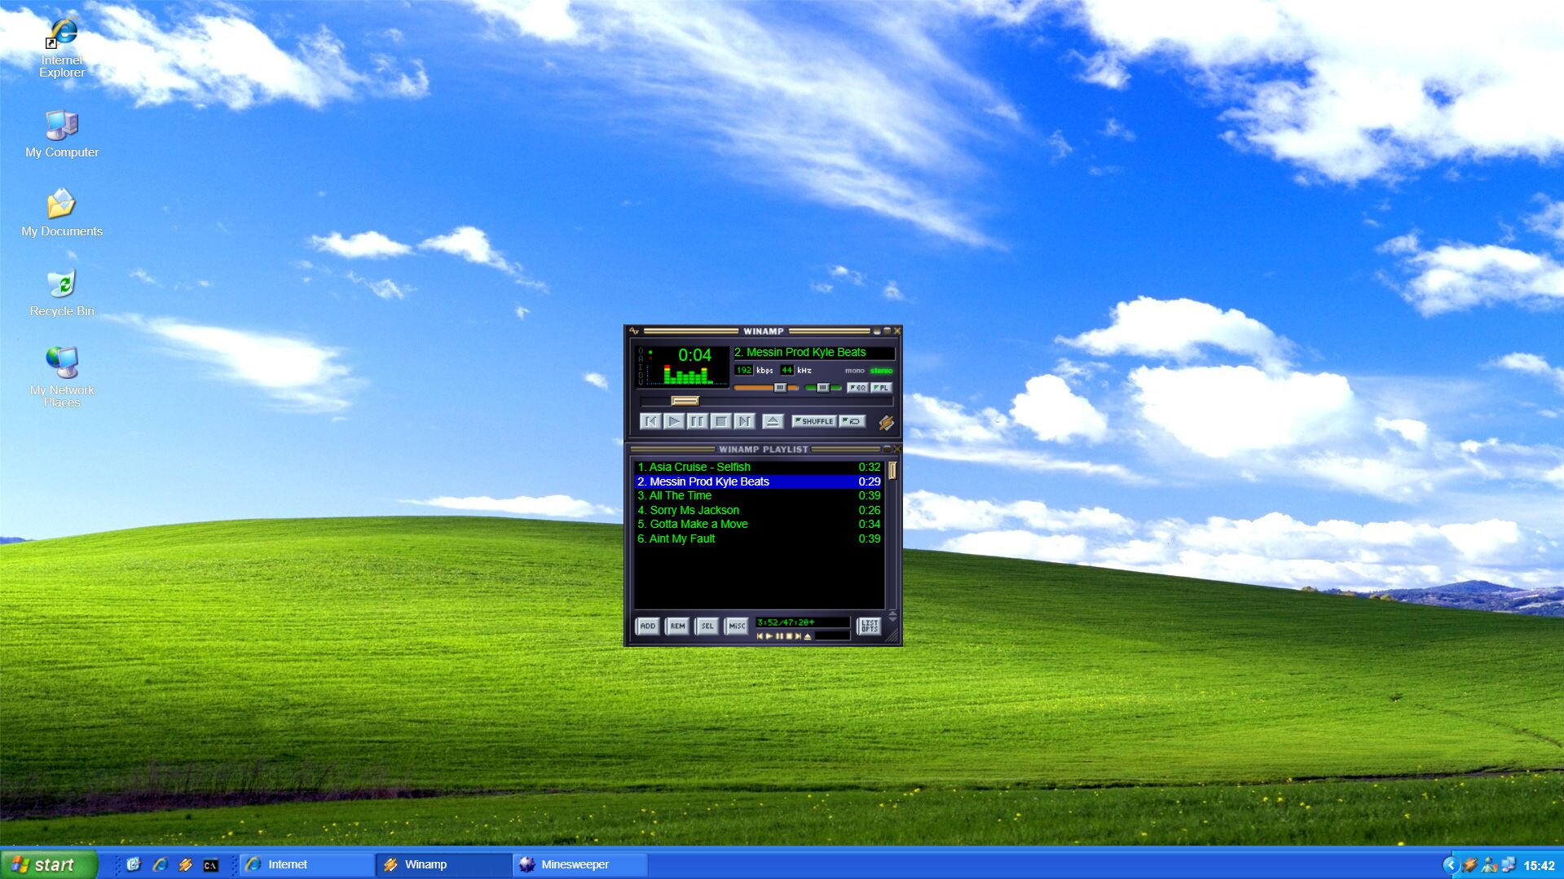1564x879 pixels.
Task: Expand hidden system tray icons arrow
Action: [x=1450, y=865]
